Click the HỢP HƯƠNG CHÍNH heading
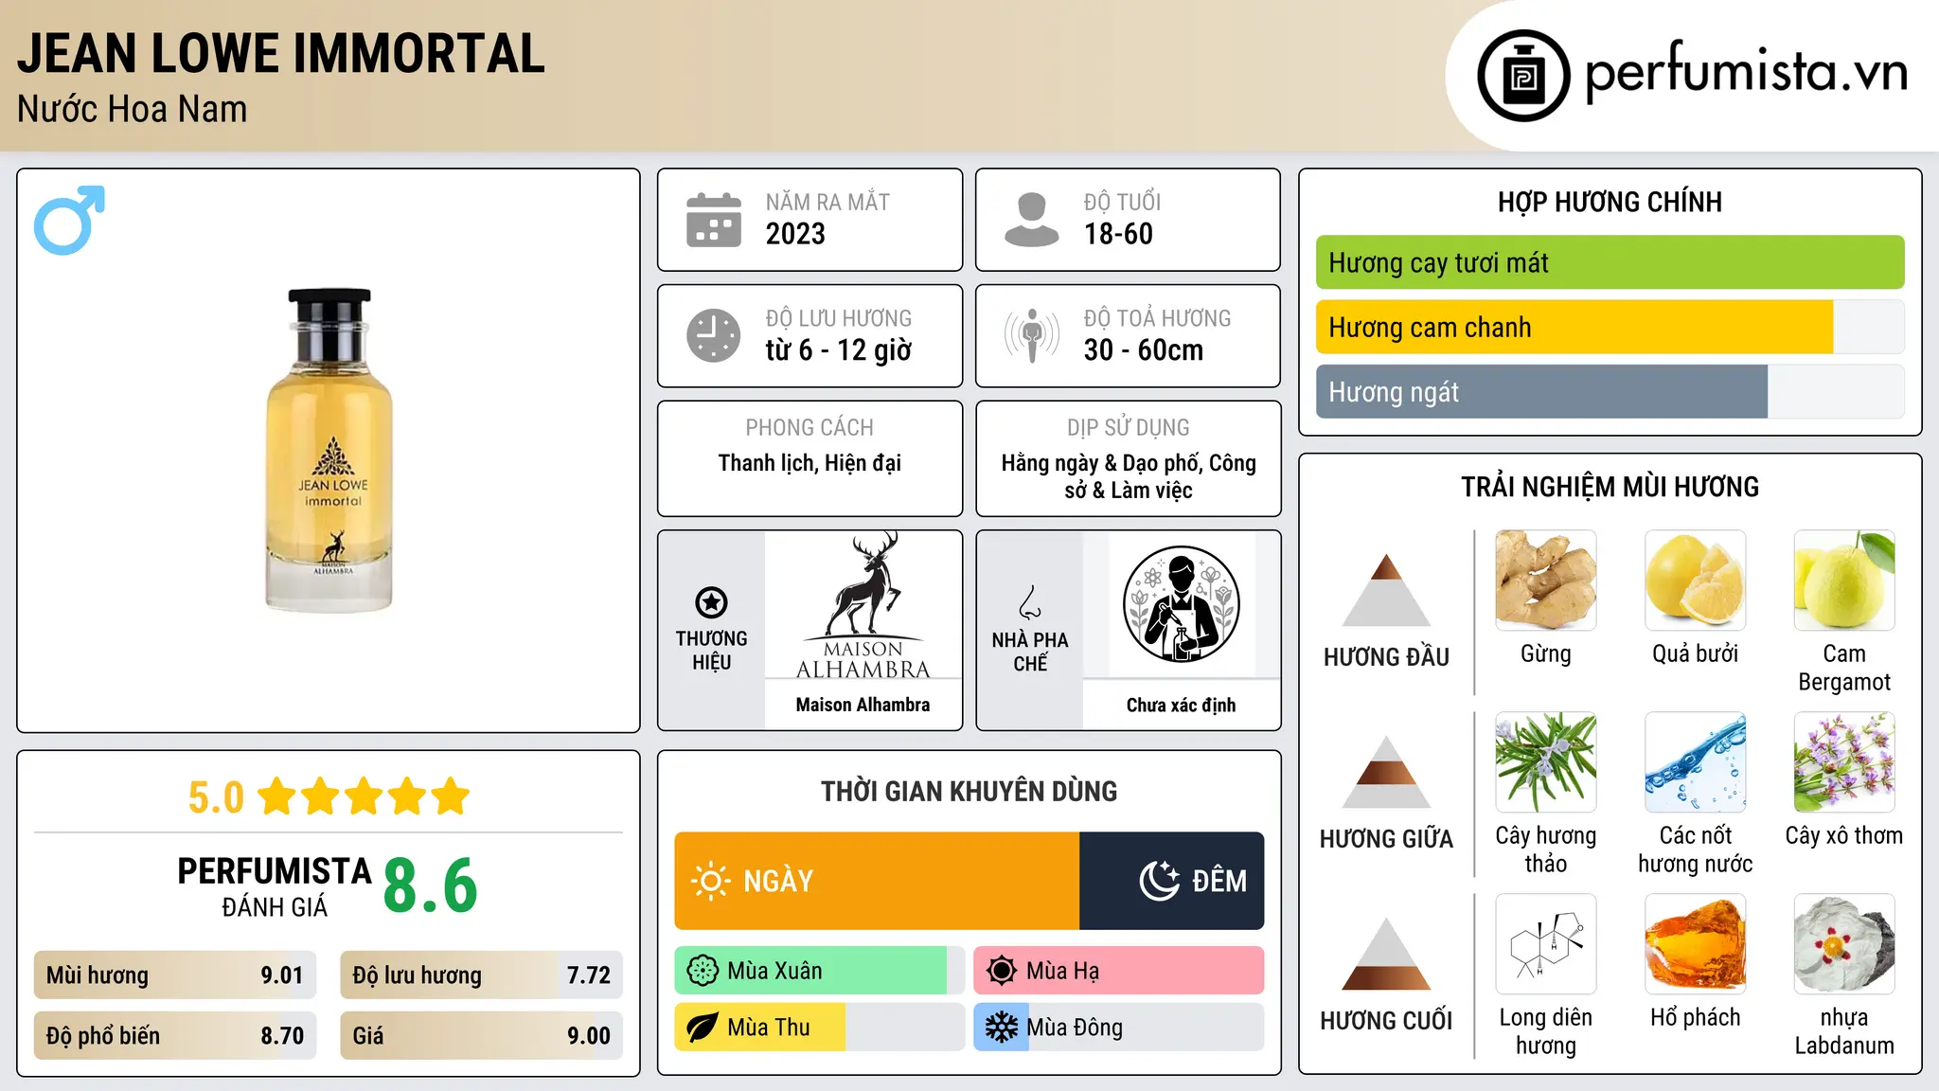This screenshot has width=1939, height=1091. pyautogui.click(x=1610, y=202)
